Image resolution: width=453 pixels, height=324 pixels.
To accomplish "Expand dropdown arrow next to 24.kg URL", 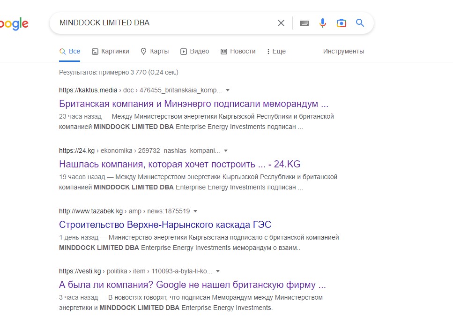I will [226, 151].
